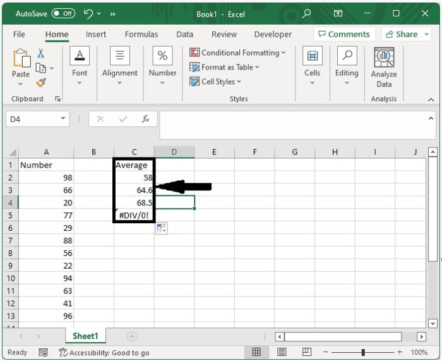Click the Comments button
Image resolution: width=442 pixels, height=361 pixels.
click(x=344, y=34)
